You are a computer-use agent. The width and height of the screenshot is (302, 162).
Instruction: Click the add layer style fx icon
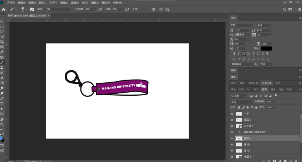tap(269, 161)
